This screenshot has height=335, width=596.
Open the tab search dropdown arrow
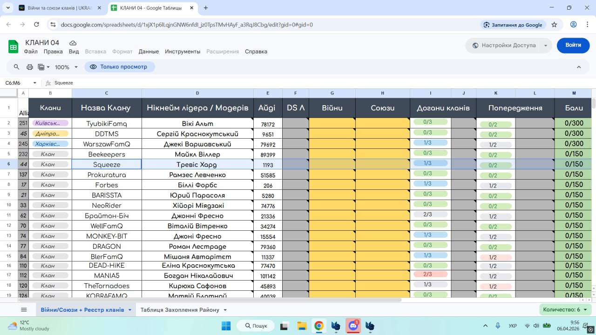[x=8, y=8]
